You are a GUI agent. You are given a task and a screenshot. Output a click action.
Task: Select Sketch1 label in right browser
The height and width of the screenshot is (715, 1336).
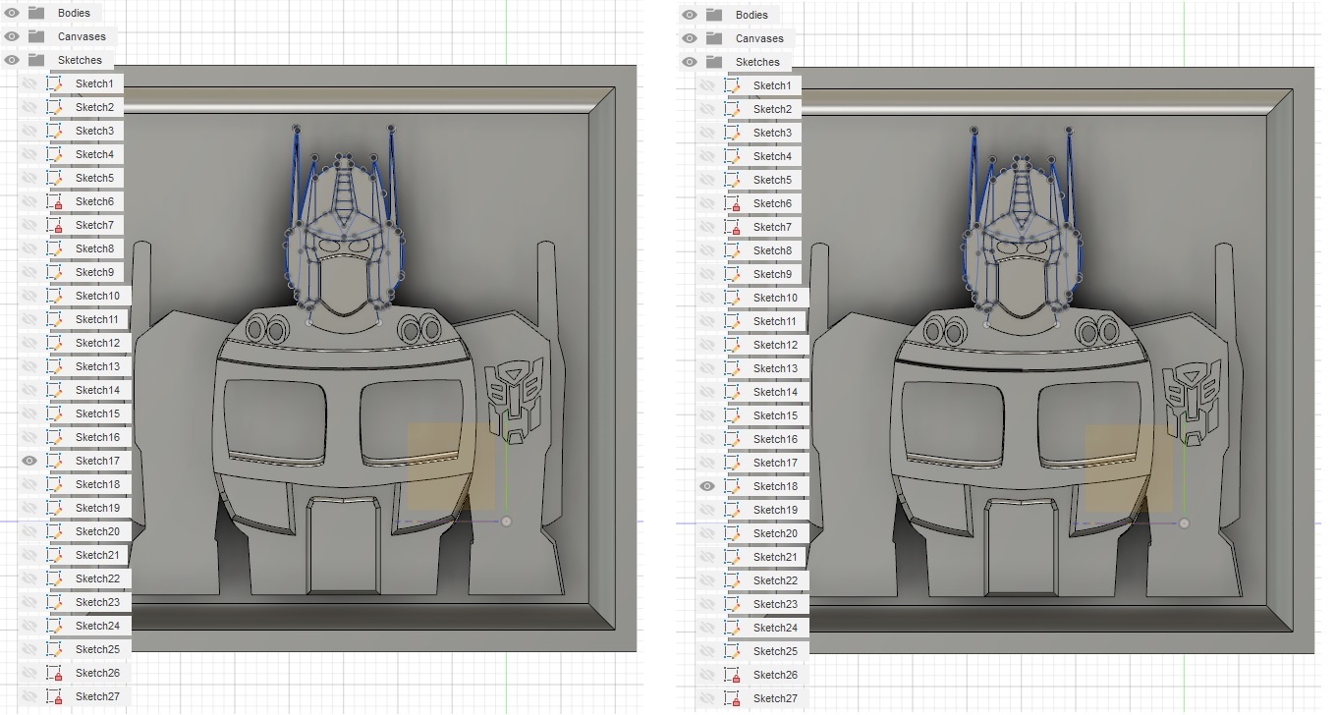772,85
